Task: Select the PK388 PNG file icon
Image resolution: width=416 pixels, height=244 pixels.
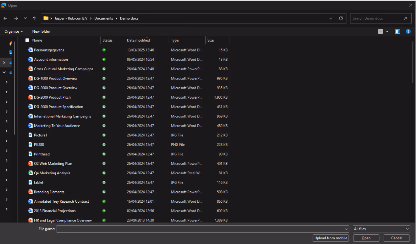Action: point(30,145)
